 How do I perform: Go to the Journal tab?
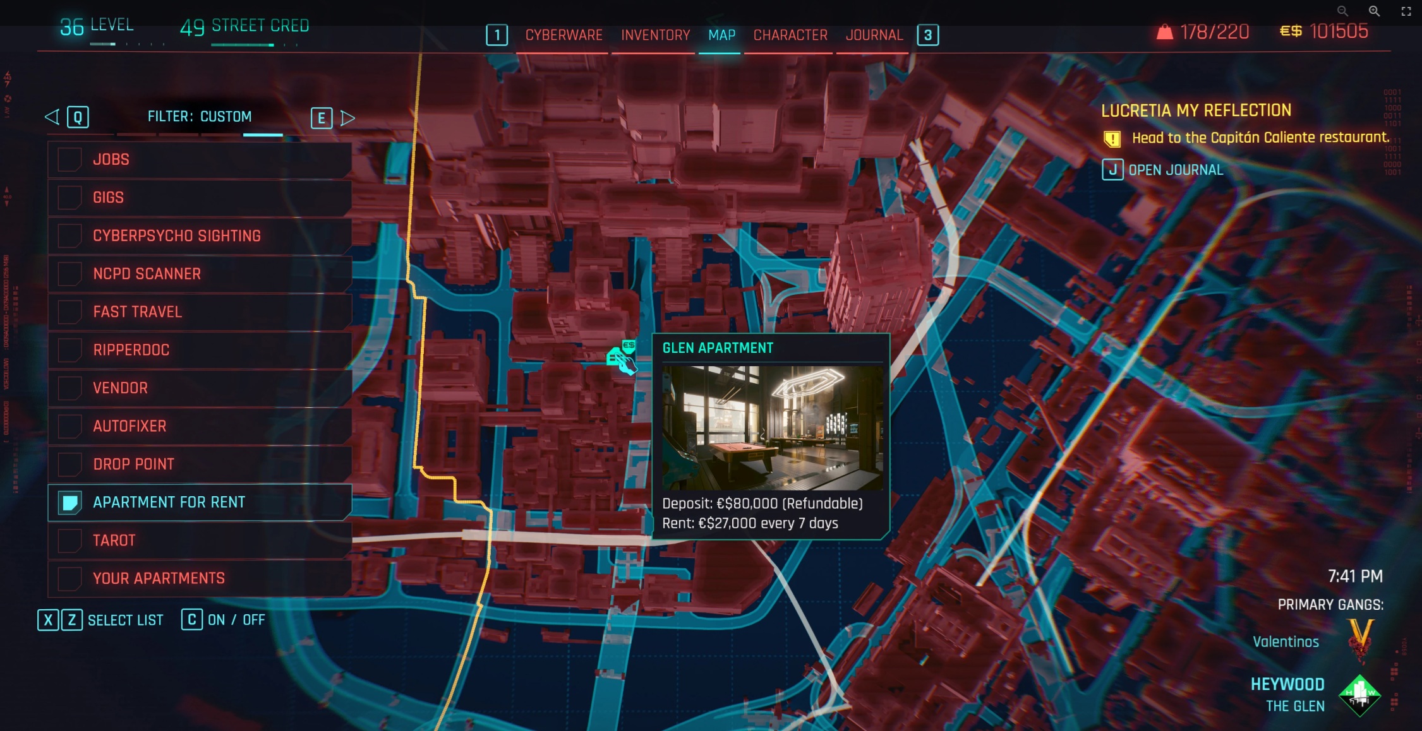pyautogui.click(x=874, y=35)
